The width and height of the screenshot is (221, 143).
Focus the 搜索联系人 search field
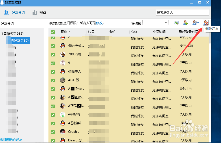click(x=183, y=12)
